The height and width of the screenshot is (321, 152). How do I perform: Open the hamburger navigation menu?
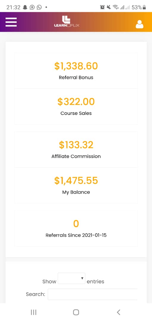click(x=11, y=22)
